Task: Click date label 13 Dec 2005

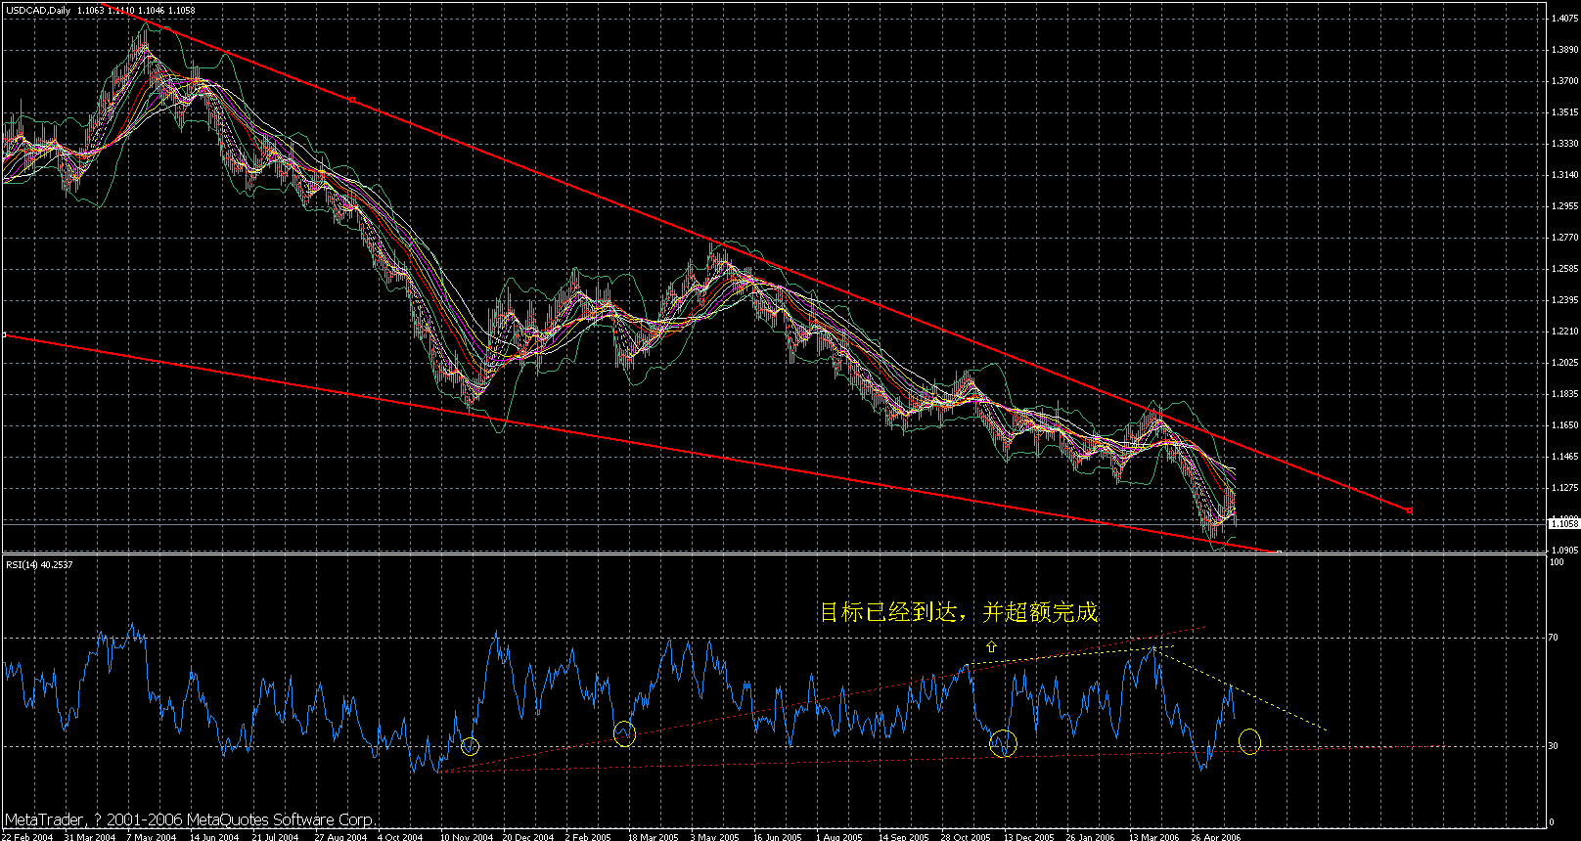Action: (x=1029, y=836)
